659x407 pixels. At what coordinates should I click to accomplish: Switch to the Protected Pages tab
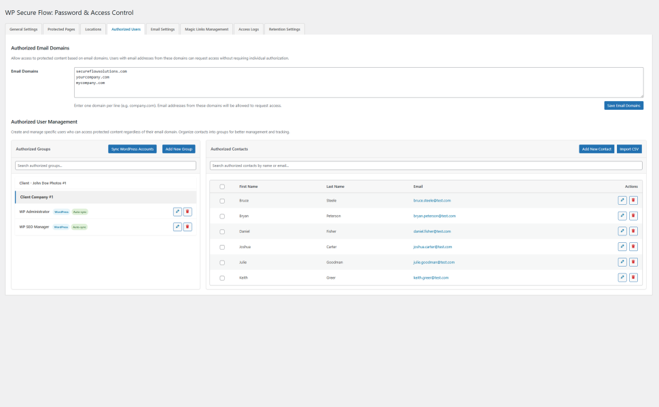click(x=61, y=29)
